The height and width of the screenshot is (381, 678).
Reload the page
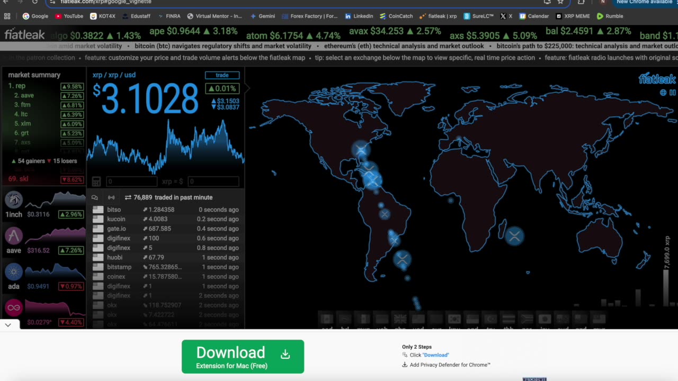pyautogui.click(x=34, y=2)
